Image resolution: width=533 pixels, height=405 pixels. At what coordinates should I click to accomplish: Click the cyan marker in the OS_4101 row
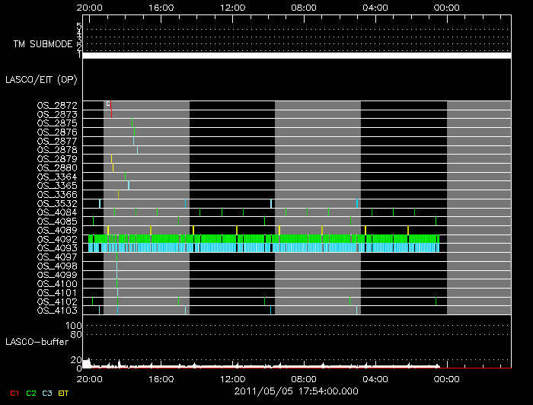(x=117, y=292)
